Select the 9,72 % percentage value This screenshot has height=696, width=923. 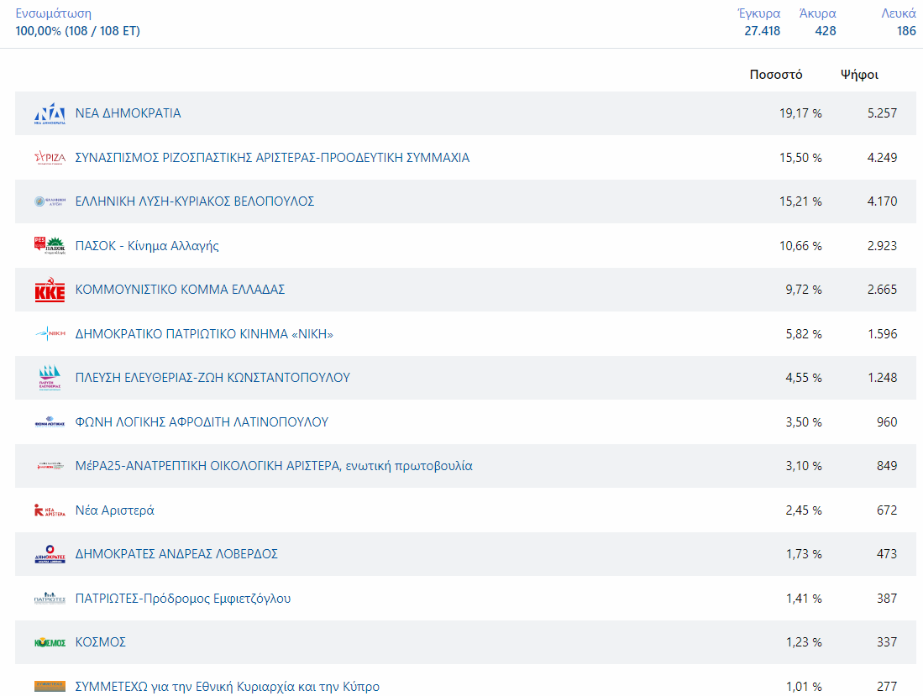804,290
